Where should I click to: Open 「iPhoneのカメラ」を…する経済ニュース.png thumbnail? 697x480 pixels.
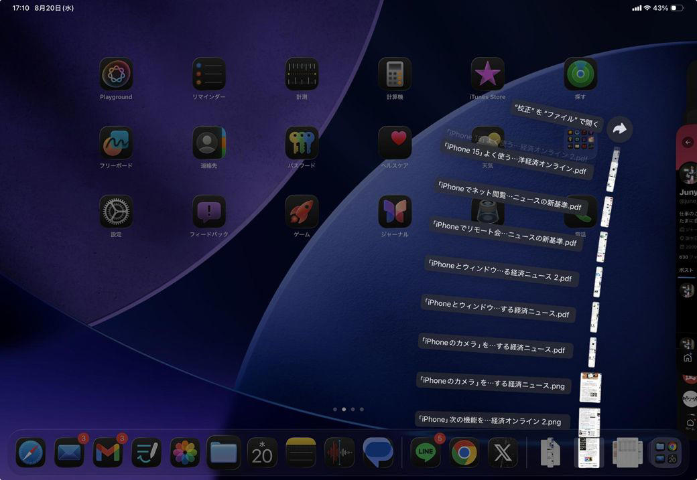pos(590,387)
